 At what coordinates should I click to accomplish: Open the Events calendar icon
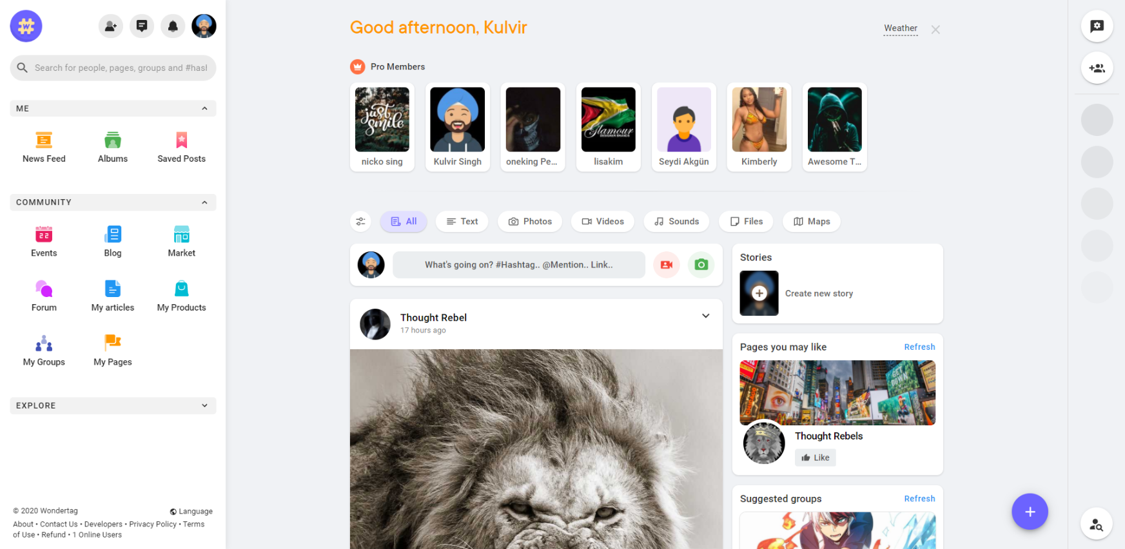coord(44,234)
